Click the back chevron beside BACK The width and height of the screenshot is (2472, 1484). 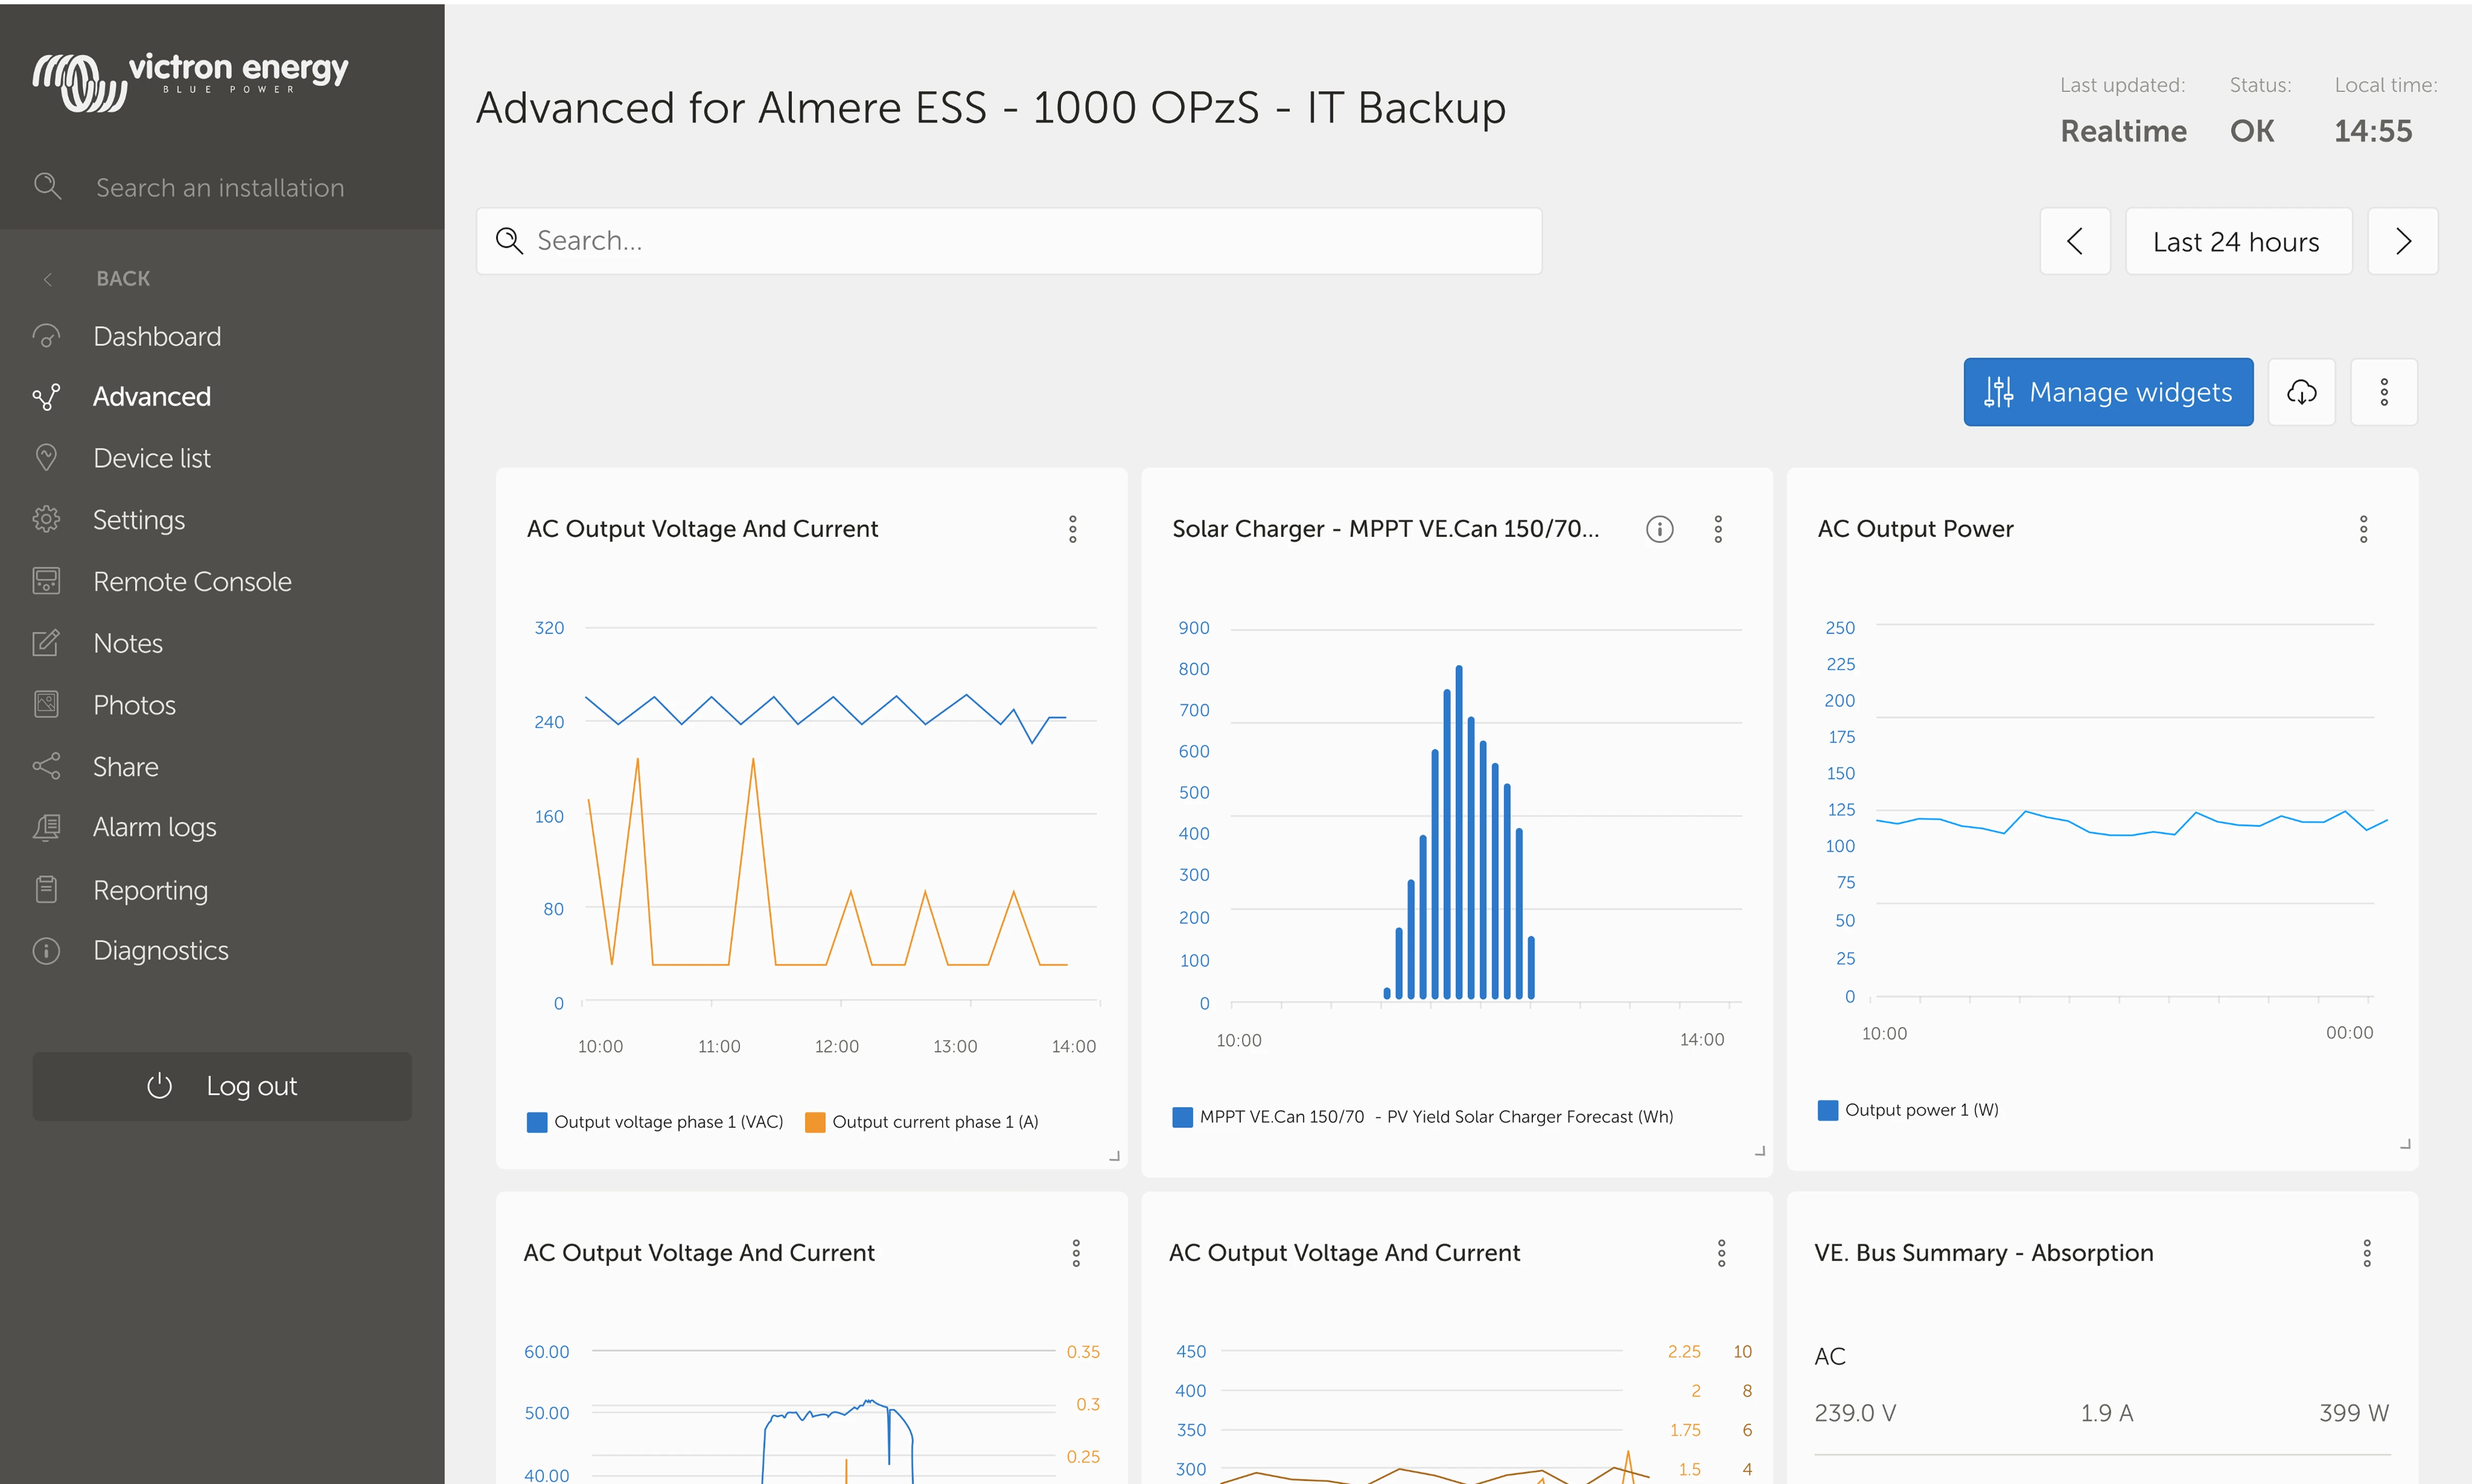47,279
